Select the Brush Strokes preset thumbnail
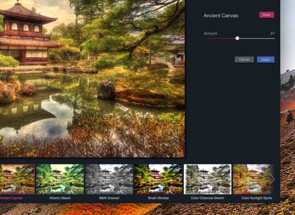 click(x=158, y=179)
